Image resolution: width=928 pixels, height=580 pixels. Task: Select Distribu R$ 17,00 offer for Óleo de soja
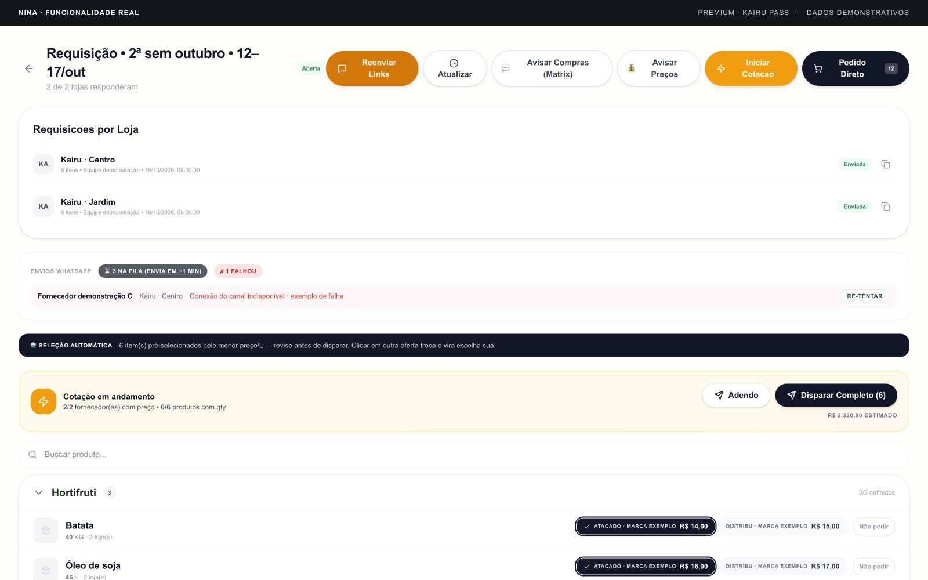pos(782,566)
